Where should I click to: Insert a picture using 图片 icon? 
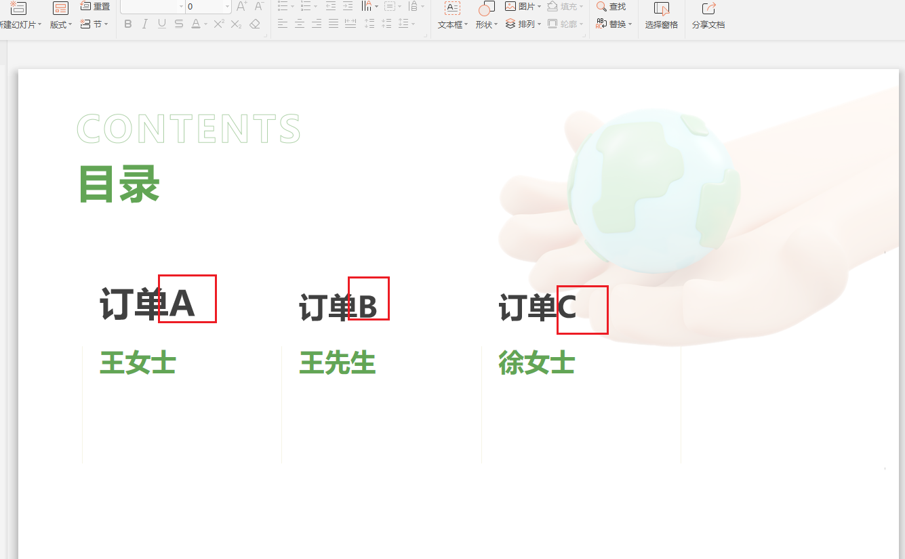(x=519, y=7)
